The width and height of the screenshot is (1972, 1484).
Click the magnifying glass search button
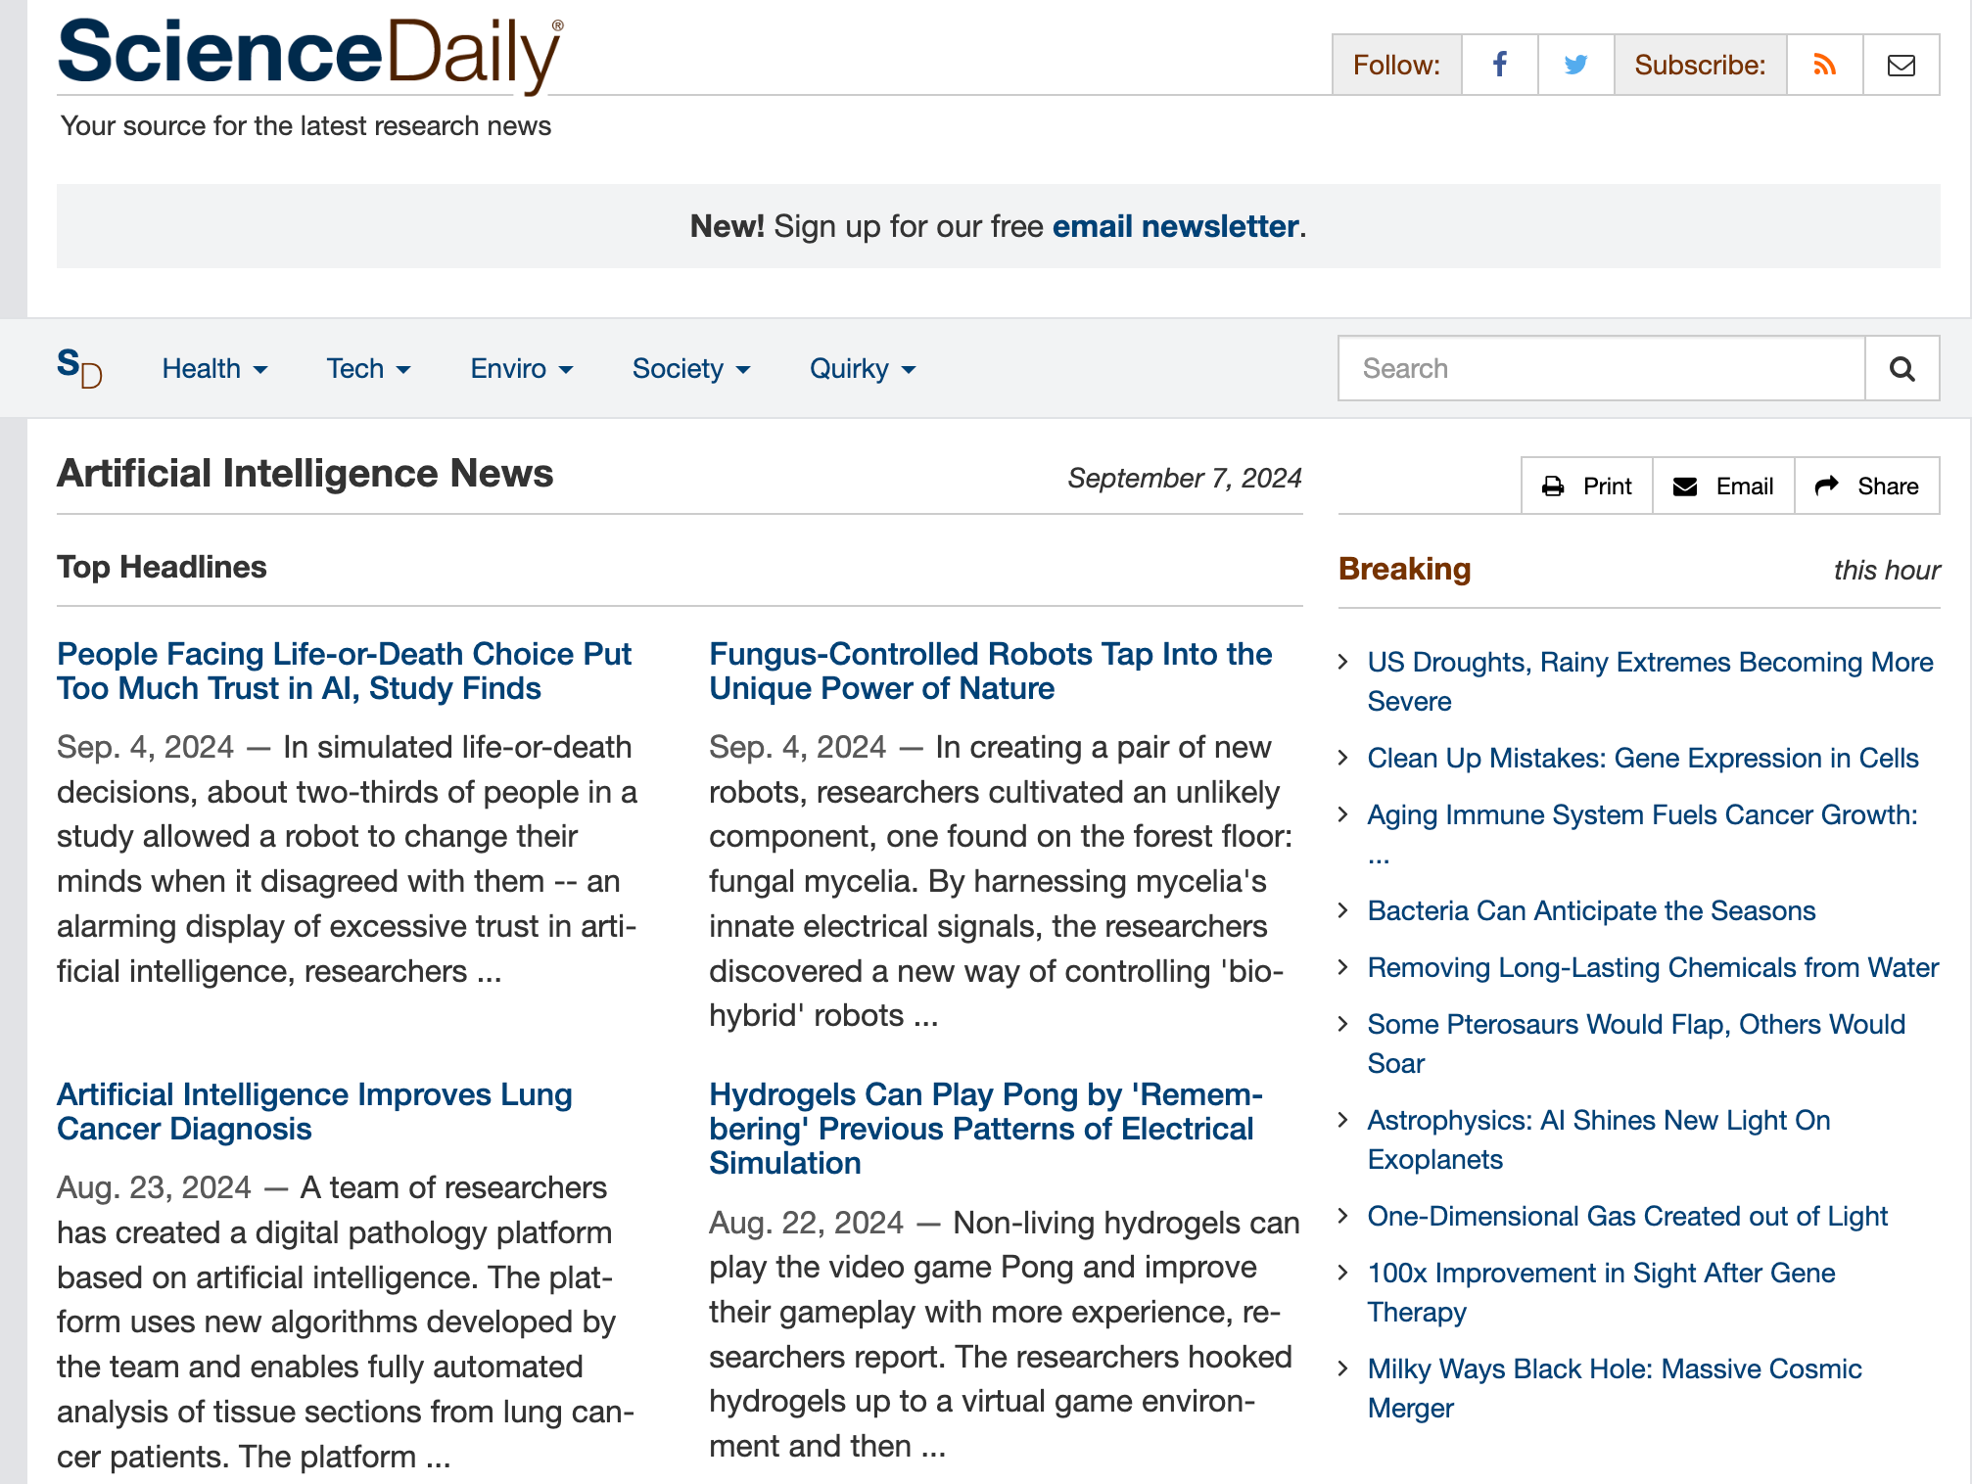point(1902,368)
